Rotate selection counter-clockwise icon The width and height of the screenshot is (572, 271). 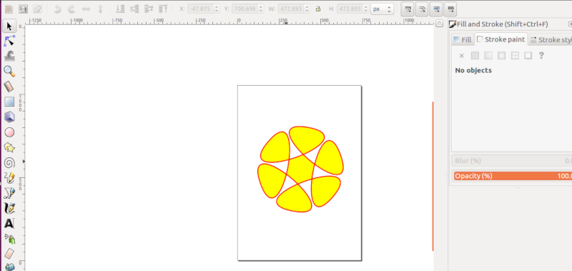click(57, 9)
